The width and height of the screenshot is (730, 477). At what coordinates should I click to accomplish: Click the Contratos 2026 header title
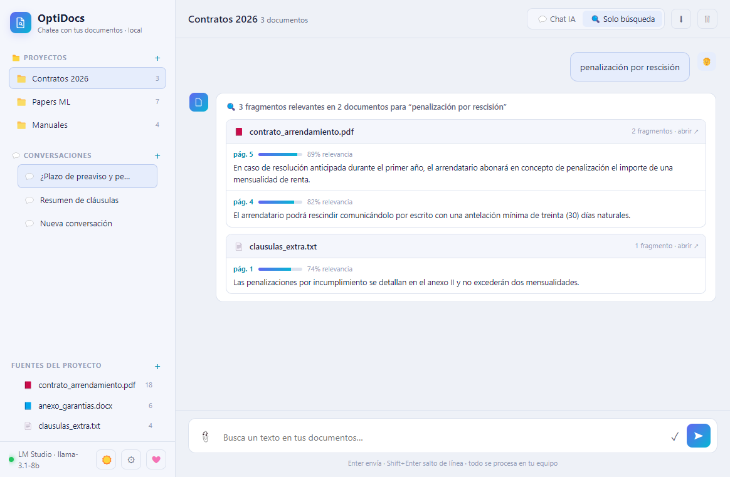[223, 19]
